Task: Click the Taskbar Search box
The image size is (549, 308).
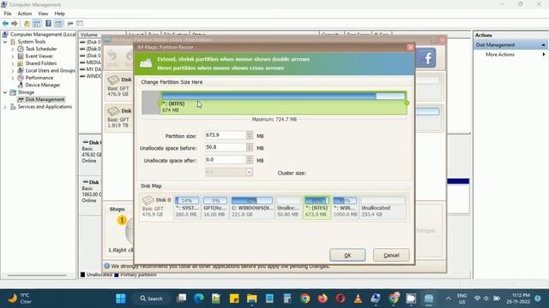Action: click(x=151, y=299)
